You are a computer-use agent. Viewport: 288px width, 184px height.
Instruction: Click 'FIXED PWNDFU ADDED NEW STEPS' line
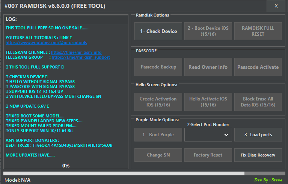tap(44, 121)
